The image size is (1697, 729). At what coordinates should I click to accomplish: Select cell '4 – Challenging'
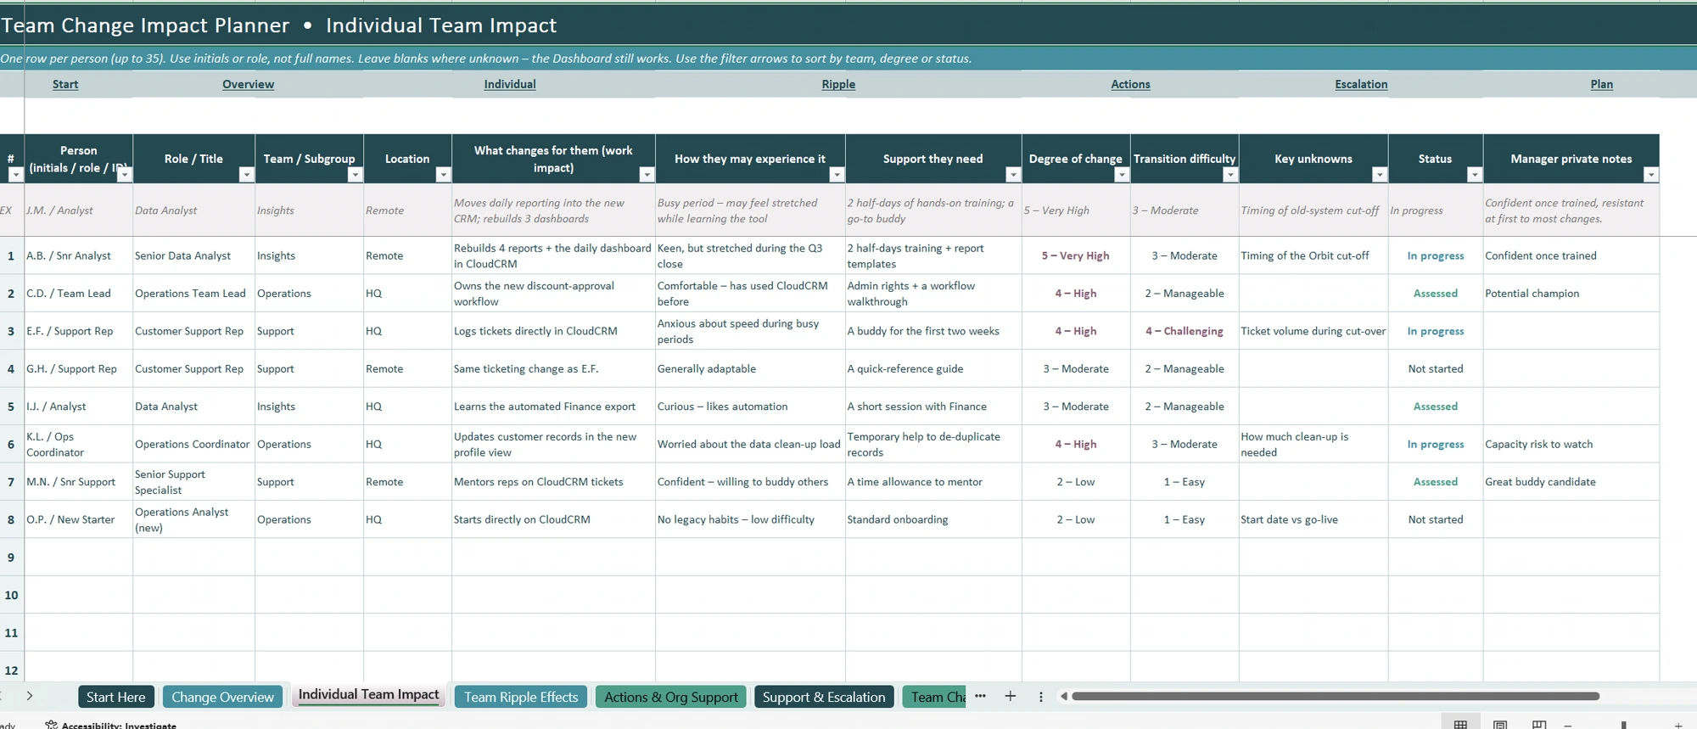[x=1185, y=331]
